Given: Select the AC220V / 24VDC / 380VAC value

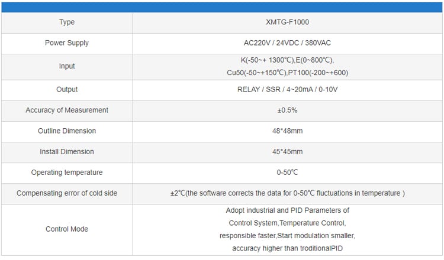Looking at the screenshot, I should 287,43.
